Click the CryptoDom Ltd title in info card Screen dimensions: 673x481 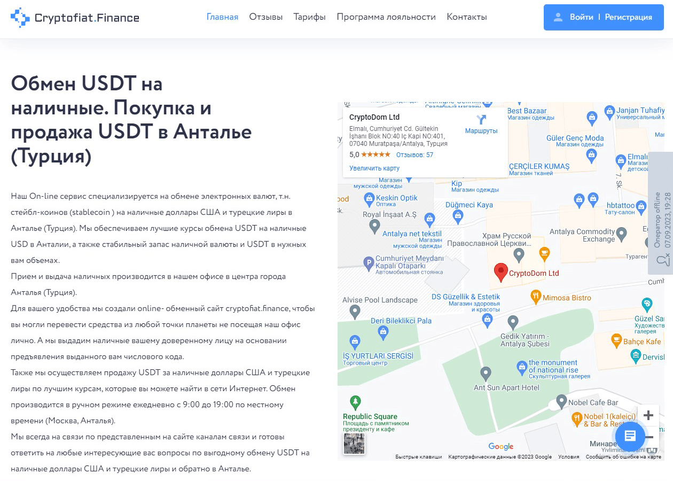tap(374, 117)
